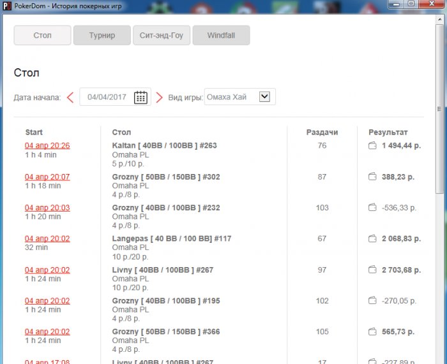Open the calendar date picker icon

(x=140, y=98)
